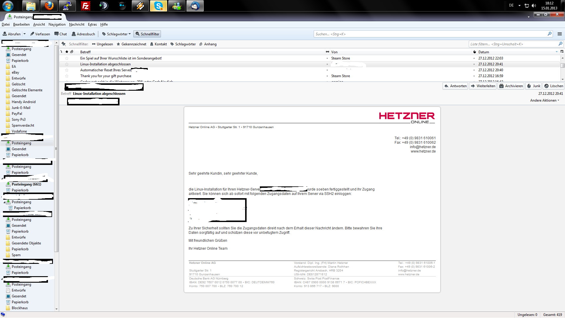Open the Extras menu
Image resolution: width=565 pixels, height=318 pixels.
click(92, 24)
